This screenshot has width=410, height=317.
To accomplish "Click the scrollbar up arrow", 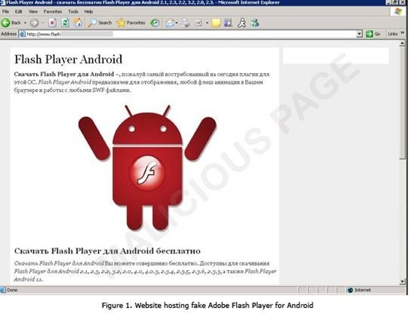I will pos(402,44).
